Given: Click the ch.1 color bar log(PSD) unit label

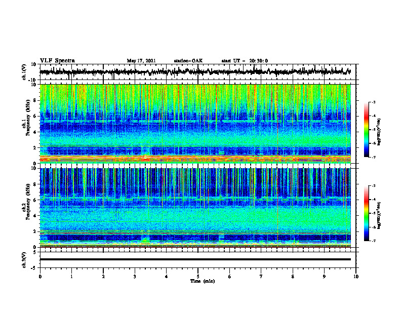Looking at the screenshot, I should click(379, 132).
